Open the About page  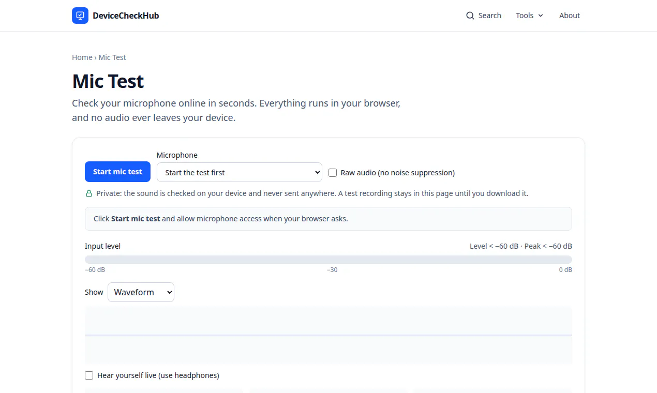click(570, 16)
